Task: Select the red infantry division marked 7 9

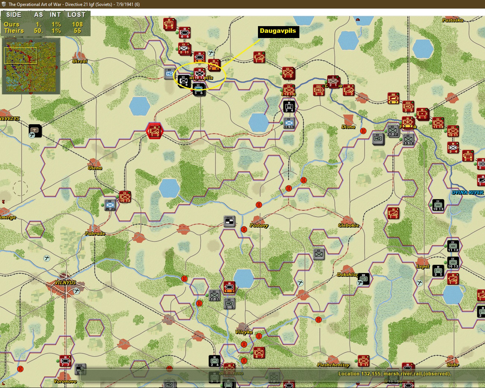Action: click(289, 73)
